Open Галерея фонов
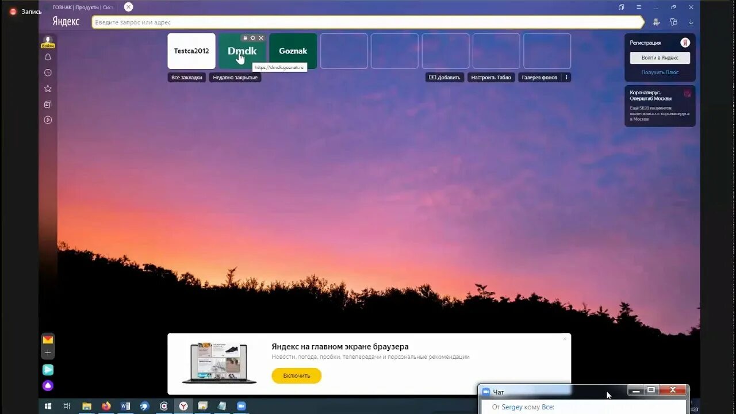Viewport: 736px width, 414px height. click(x=539, y=77)
